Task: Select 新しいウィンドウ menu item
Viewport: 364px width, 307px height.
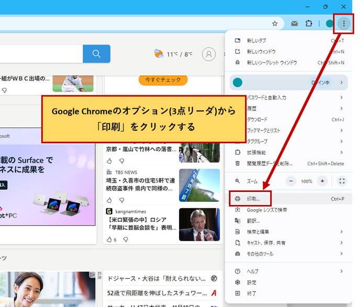Action: pos(289,51)
